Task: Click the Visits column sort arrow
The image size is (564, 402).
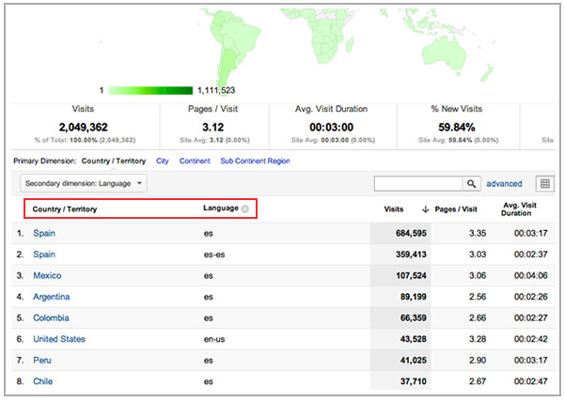Action: pyautogui.click(x=427, y=209)
